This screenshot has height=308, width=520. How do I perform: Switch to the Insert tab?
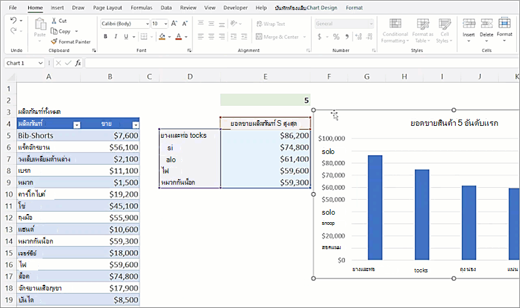tap(57, 8)
